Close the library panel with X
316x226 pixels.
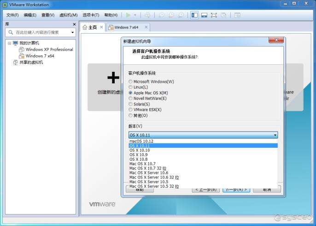(74, 24)
